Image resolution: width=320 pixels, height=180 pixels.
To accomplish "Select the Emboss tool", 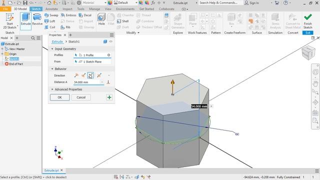I will (68, 15).
